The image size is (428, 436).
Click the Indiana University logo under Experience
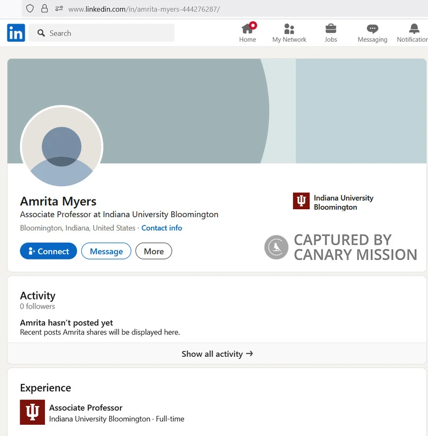pyautogui.click(x=32, y=412)
